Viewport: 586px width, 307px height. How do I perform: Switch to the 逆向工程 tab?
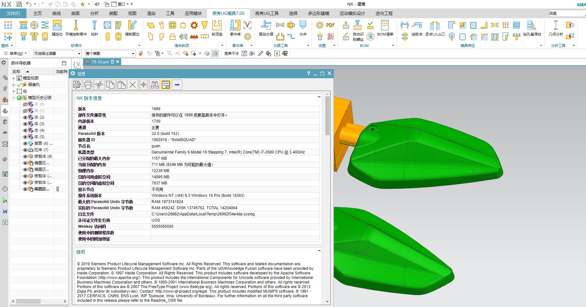point(384,13)
